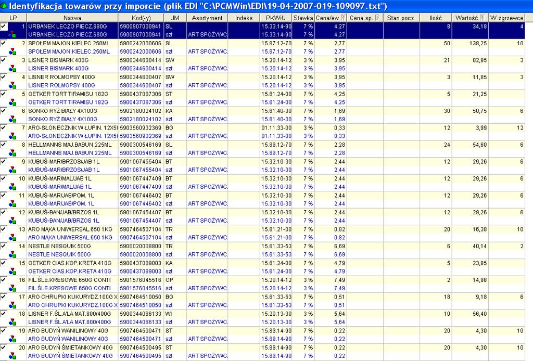
Task: Toggle the checkbox for row 5 OETKER TORT TIRAMISU
Action: click(4, 94)
